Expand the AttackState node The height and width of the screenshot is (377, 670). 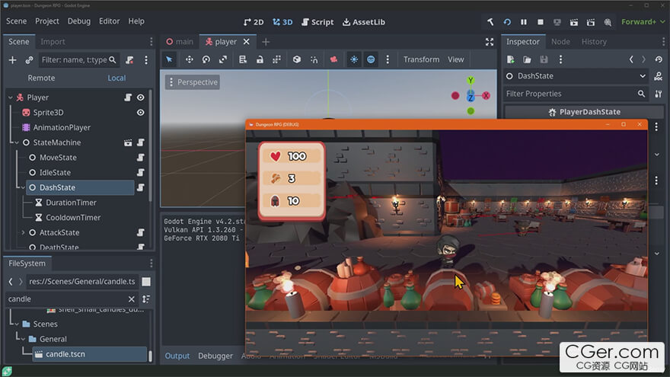tap(23, 232)
